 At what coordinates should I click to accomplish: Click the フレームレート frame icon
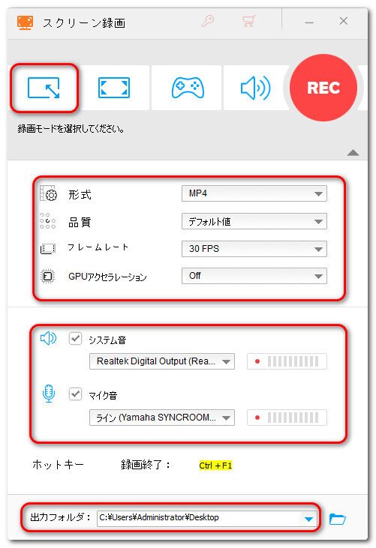click(x=48, y=248)
